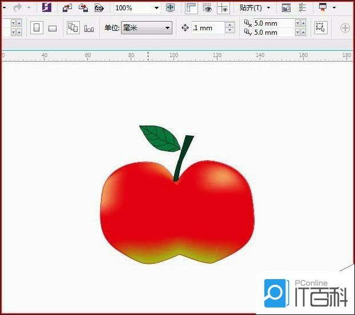
Task: Open the application launcher dropdown arrow
Action: point(334,7)
